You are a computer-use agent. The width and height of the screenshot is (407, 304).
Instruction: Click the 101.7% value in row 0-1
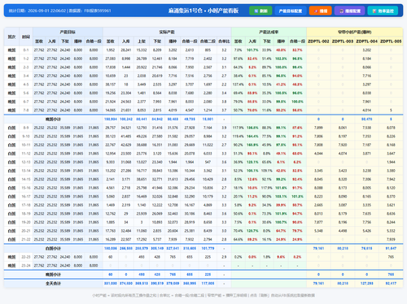252,50
